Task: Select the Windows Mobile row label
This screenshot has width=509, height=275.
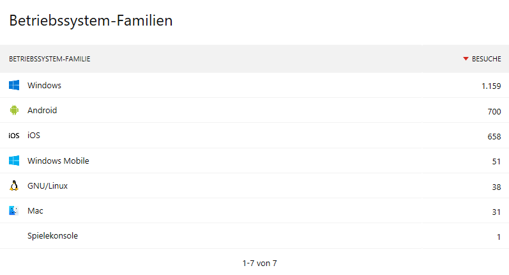Action: (x=58, y=161)
